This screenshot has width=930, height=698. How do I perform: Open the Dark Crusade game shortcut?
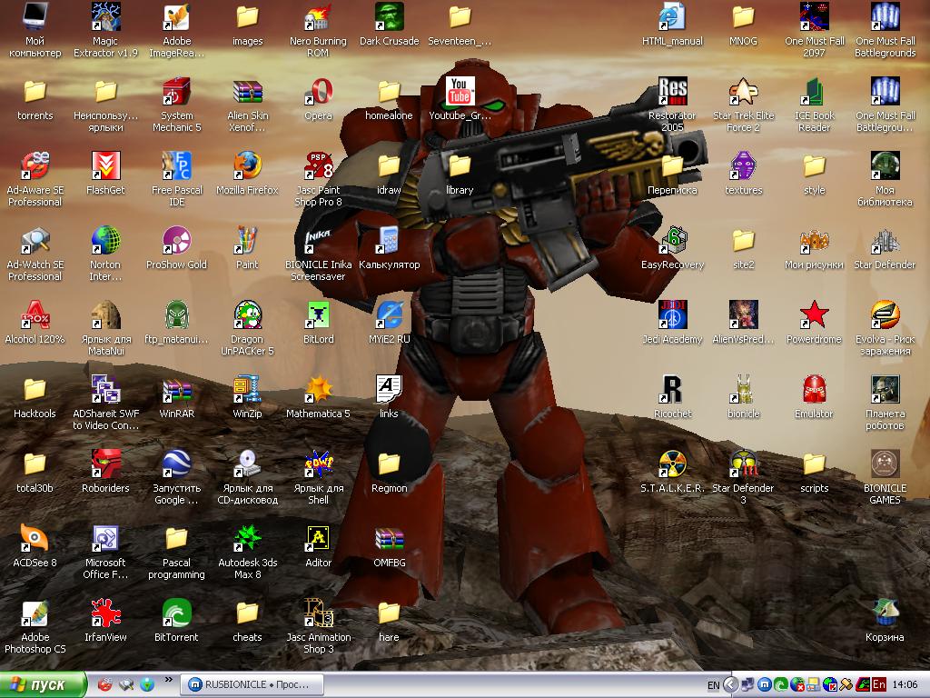[389, 16]
